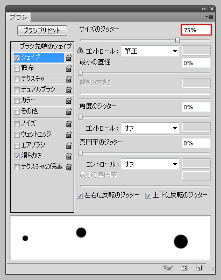The height and width of the screenshot is (280, 221).
Task: Select the デュアルブラシ option label
Action: coord(38,89)
